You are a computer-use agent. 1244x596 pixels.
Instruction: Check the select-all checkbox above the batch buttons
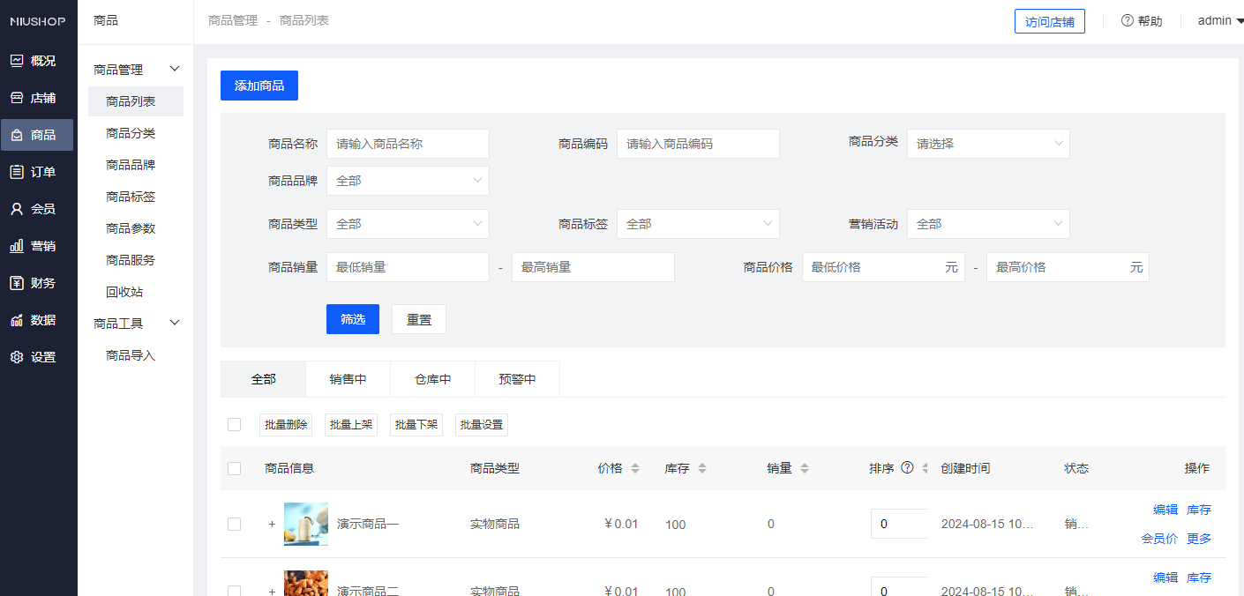234,424
